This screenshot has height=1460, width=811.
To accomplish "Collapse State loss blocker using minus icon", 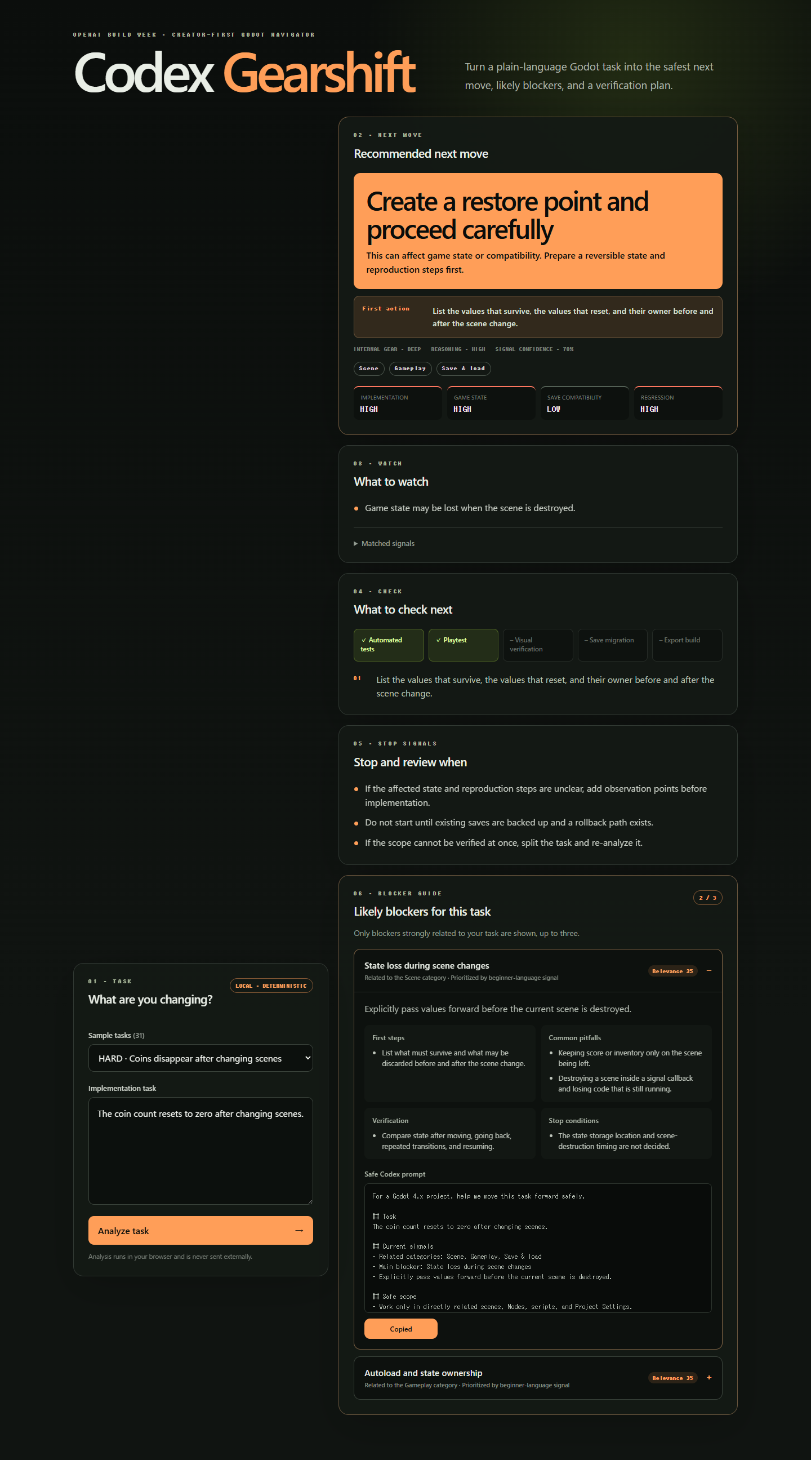I will [709, 971].
